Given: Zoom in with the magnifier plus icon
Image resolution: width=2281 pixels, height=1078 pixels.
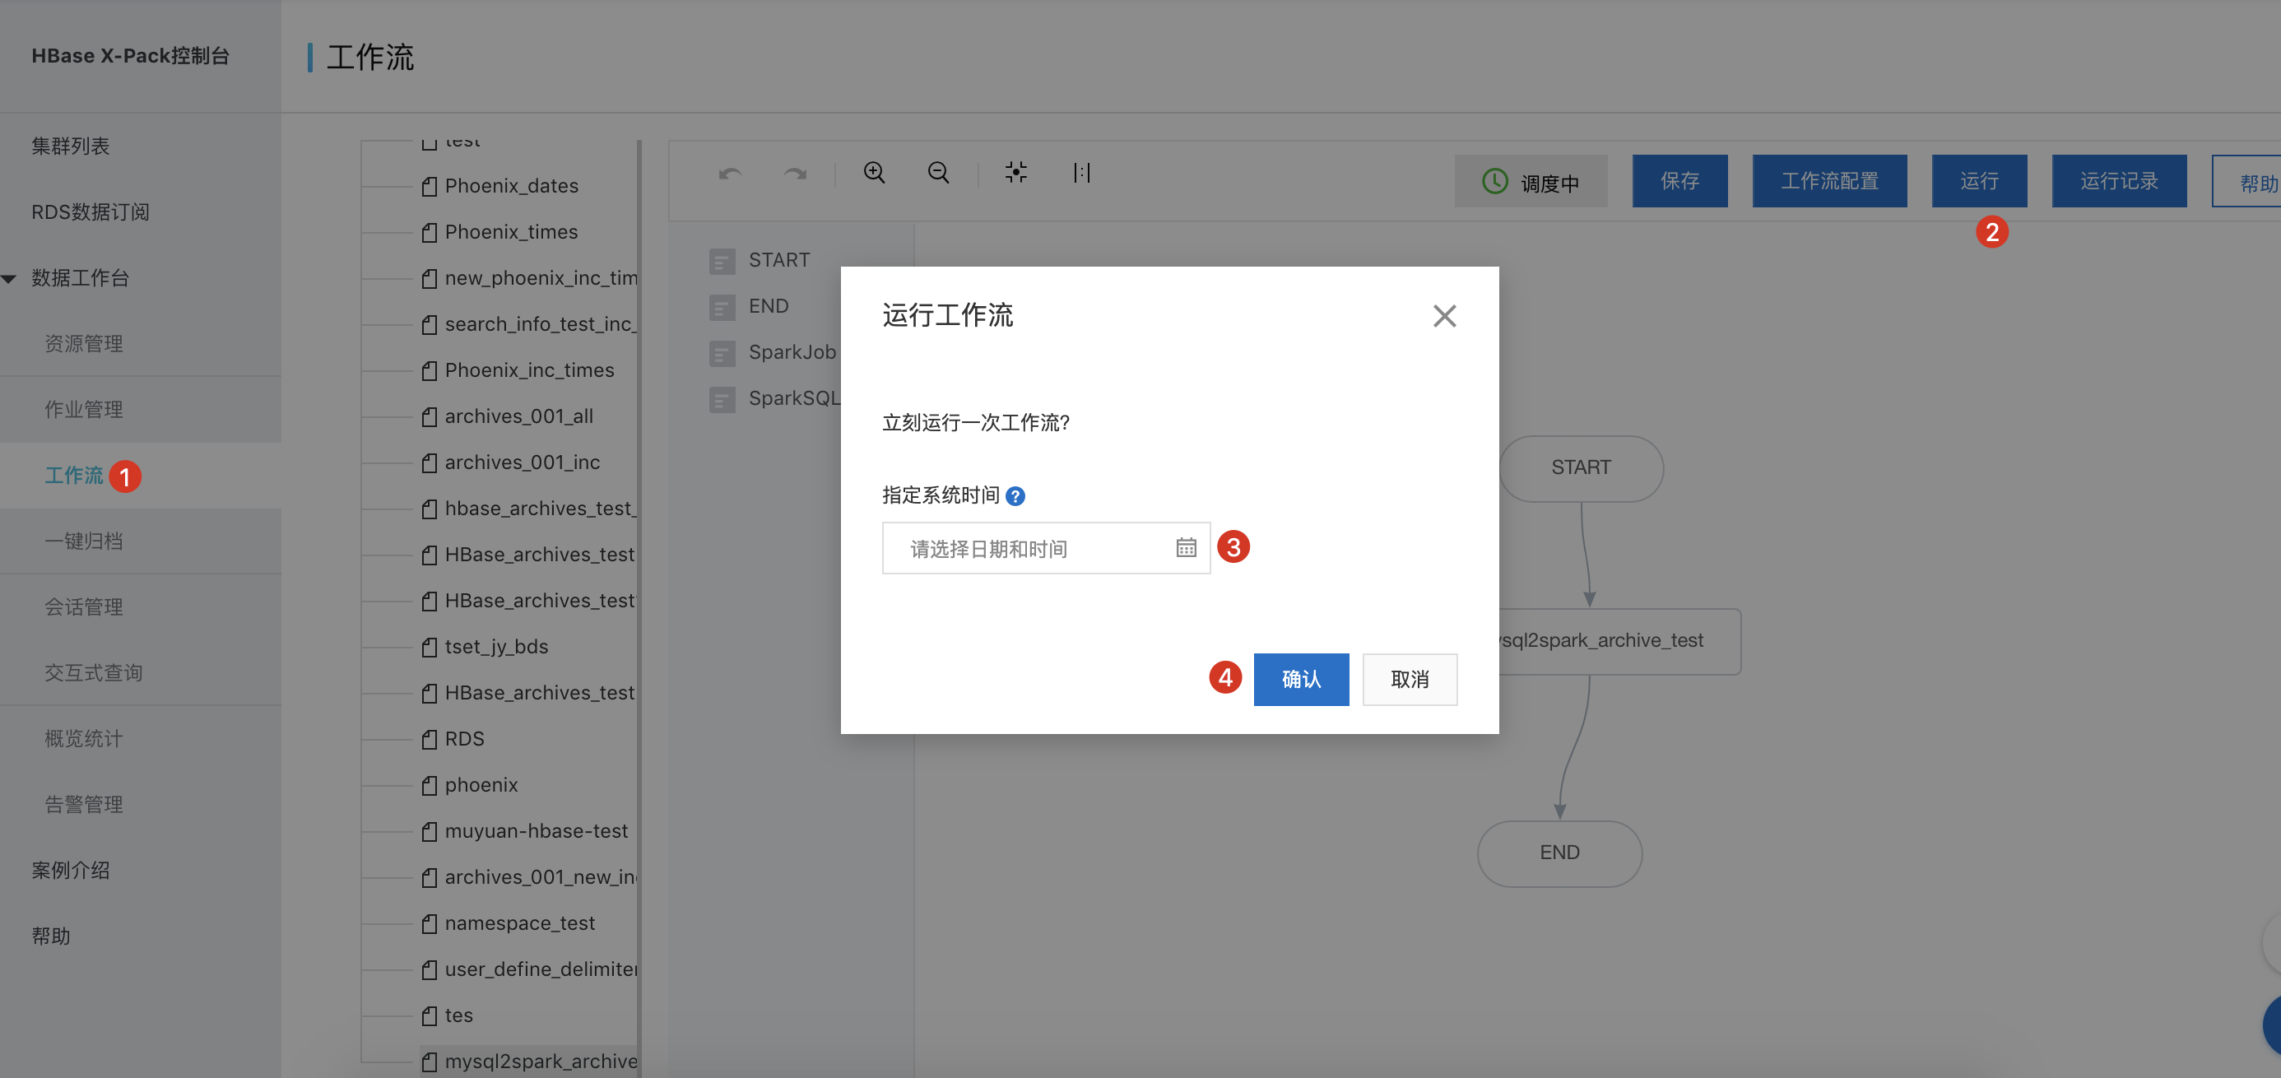Looking at the screenshot, I should (874, 172).
